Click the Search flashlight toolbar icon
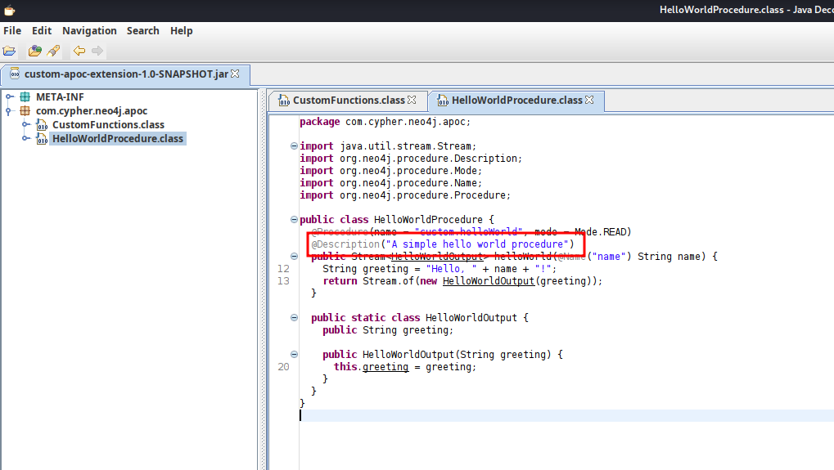 [x=53, y=51]
